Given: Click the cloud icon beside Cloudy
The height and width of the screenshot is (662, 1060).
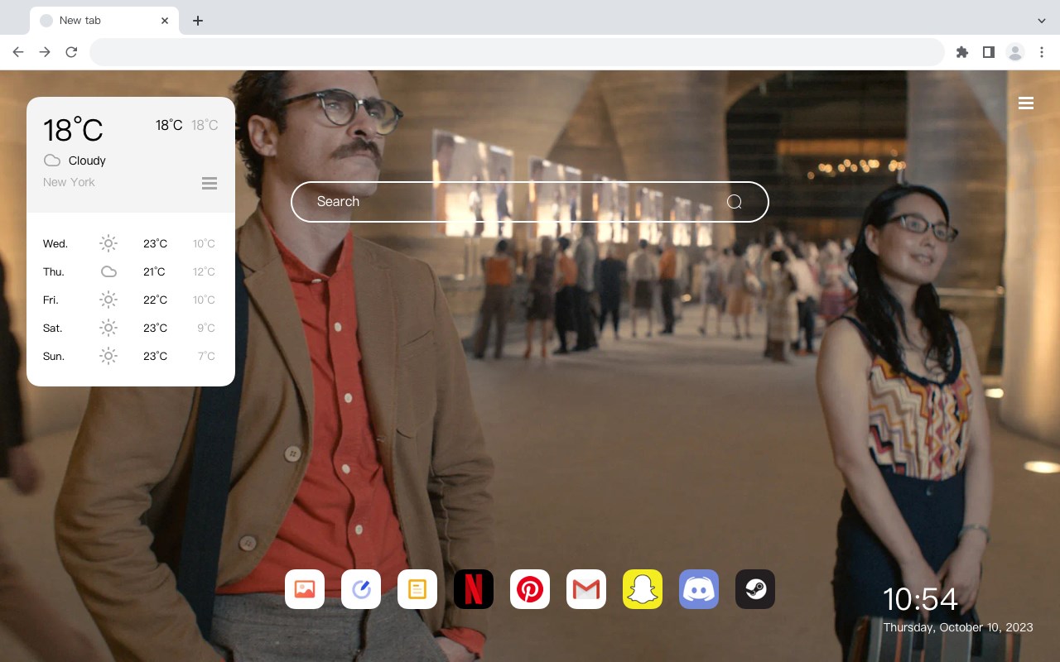Looking at the screenshot, I should 52,161.
